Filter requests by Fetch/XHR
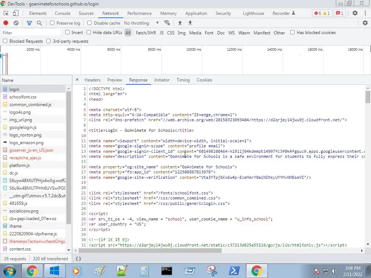Screen dimensions: 371x278 [146, 33]
